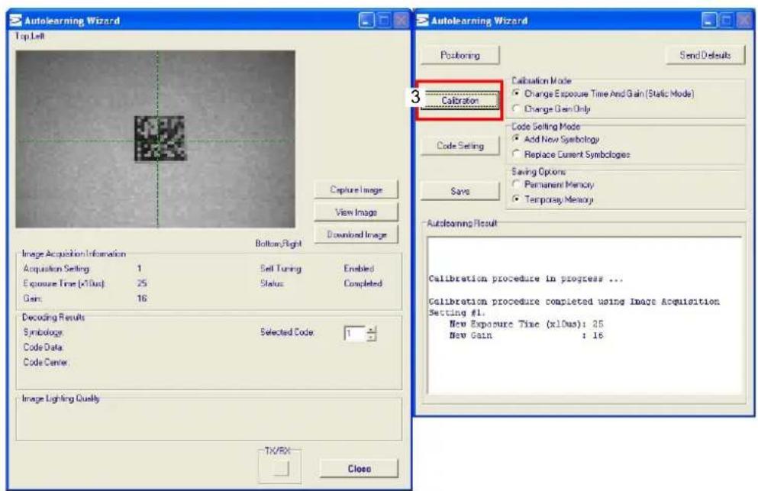
Task: Click the 'Enabled' Self Tuning value
Action: coord(359,269)
